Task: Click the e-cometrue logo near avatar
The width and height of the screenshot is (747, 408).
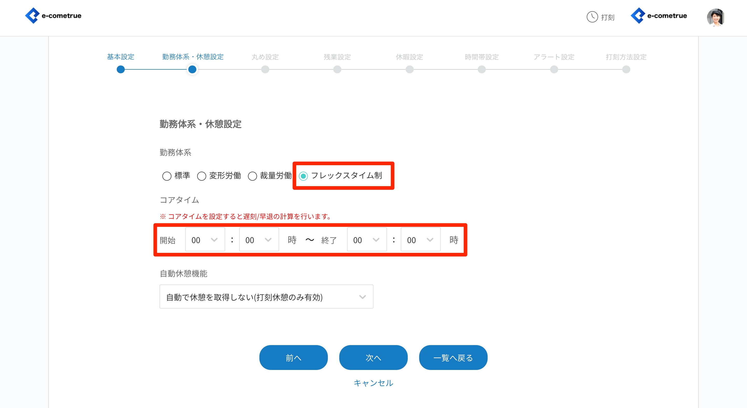Action: [659, 16]
